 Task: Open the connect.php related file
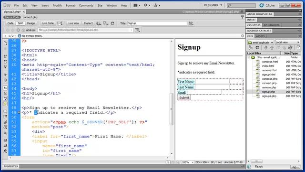[x=30, y=17]
